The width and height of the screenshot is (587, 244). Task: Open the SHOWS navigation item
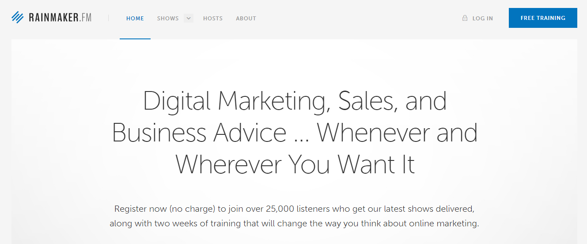tap(168, 19)
